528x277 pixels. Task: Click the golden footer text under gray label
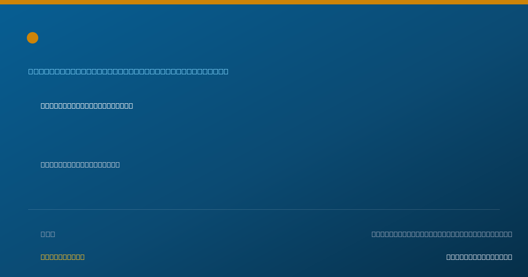coord(62,257)
